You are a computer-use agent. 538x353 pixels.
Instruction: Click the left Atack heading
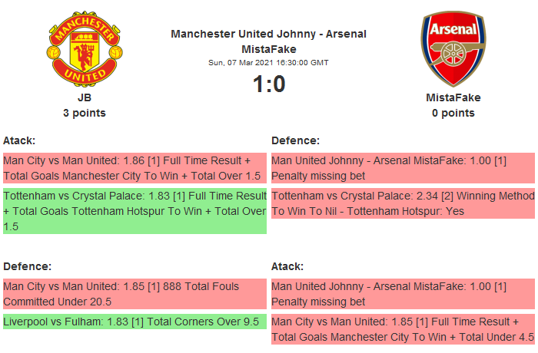coord(19,140)
